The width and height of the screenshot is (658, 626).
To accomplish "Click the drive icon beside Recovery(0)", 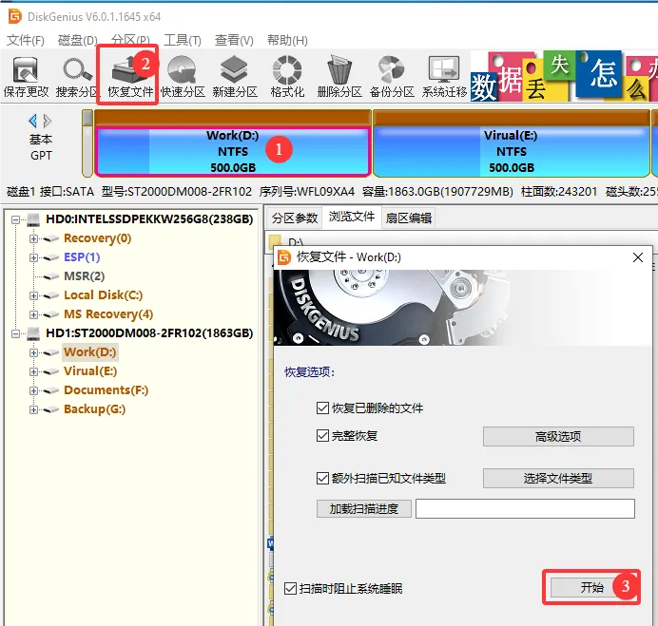I will [50, 238].
